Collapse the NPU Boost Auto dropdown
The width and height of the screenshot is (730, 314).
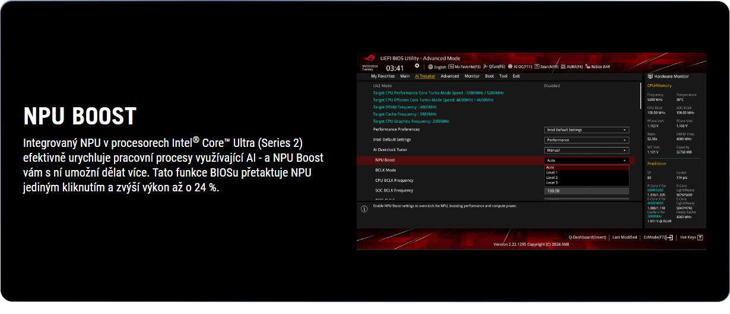pos(586,160)
